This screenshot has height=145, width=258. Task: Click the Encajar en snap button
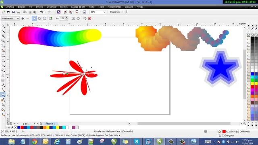pyautogui.click(x=114, y=12)
